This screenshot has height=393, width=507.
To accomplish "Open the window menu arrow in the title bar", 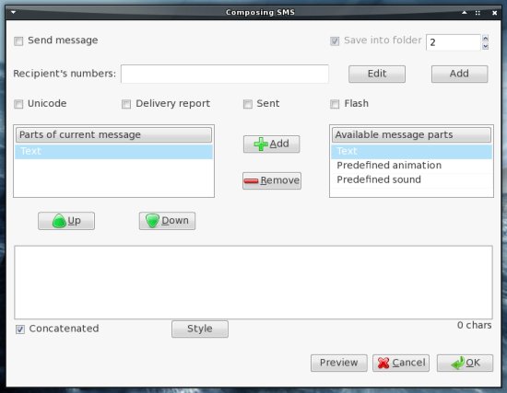I will point(13,12).
